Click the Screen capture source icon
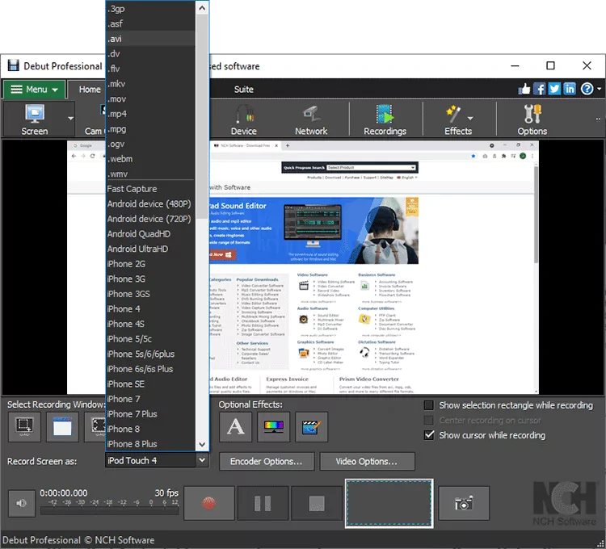Screen dimensions: 606x549 click(35, 119)
